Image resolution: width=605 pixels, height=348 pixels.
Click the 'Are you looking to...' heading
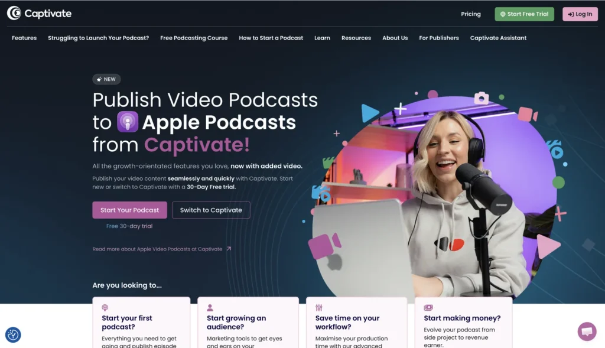[127, 285]
